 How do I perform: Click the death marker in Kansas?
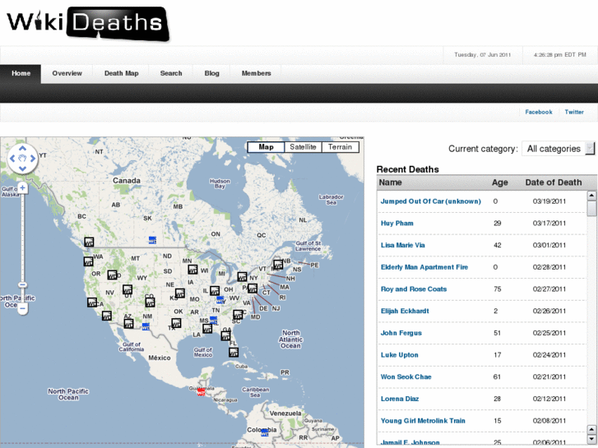click(179, 293)
